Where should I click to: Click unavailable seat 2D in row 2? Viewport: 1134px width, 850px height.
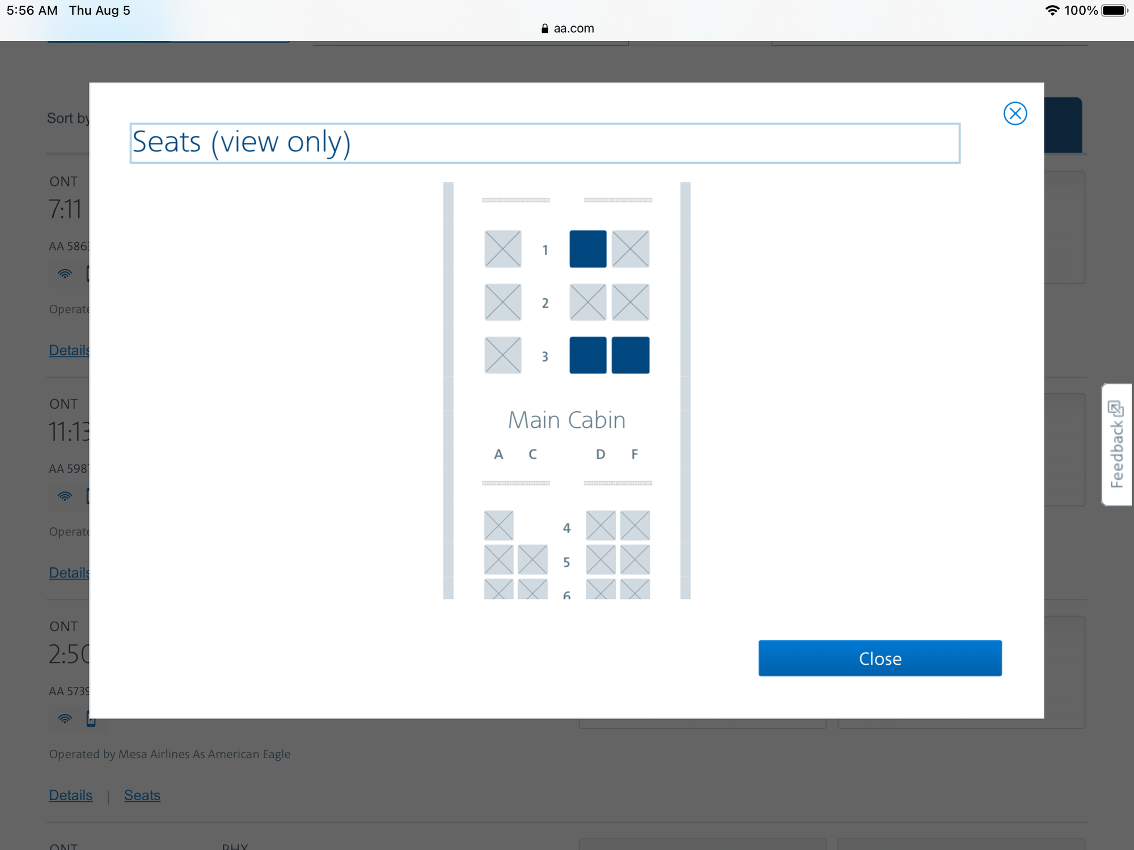click(x=587, y=302)
